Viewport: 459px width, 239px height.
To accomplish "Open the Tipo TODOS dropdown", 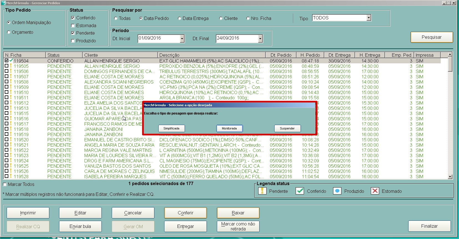I will 369,18.
